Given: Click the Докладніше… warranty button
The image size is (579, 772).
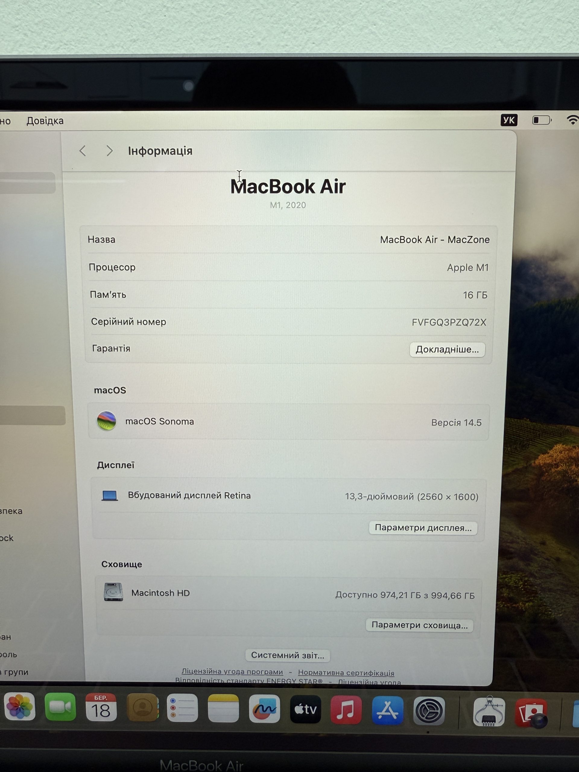Looking at the screenshot, I should tap(447, 349).
